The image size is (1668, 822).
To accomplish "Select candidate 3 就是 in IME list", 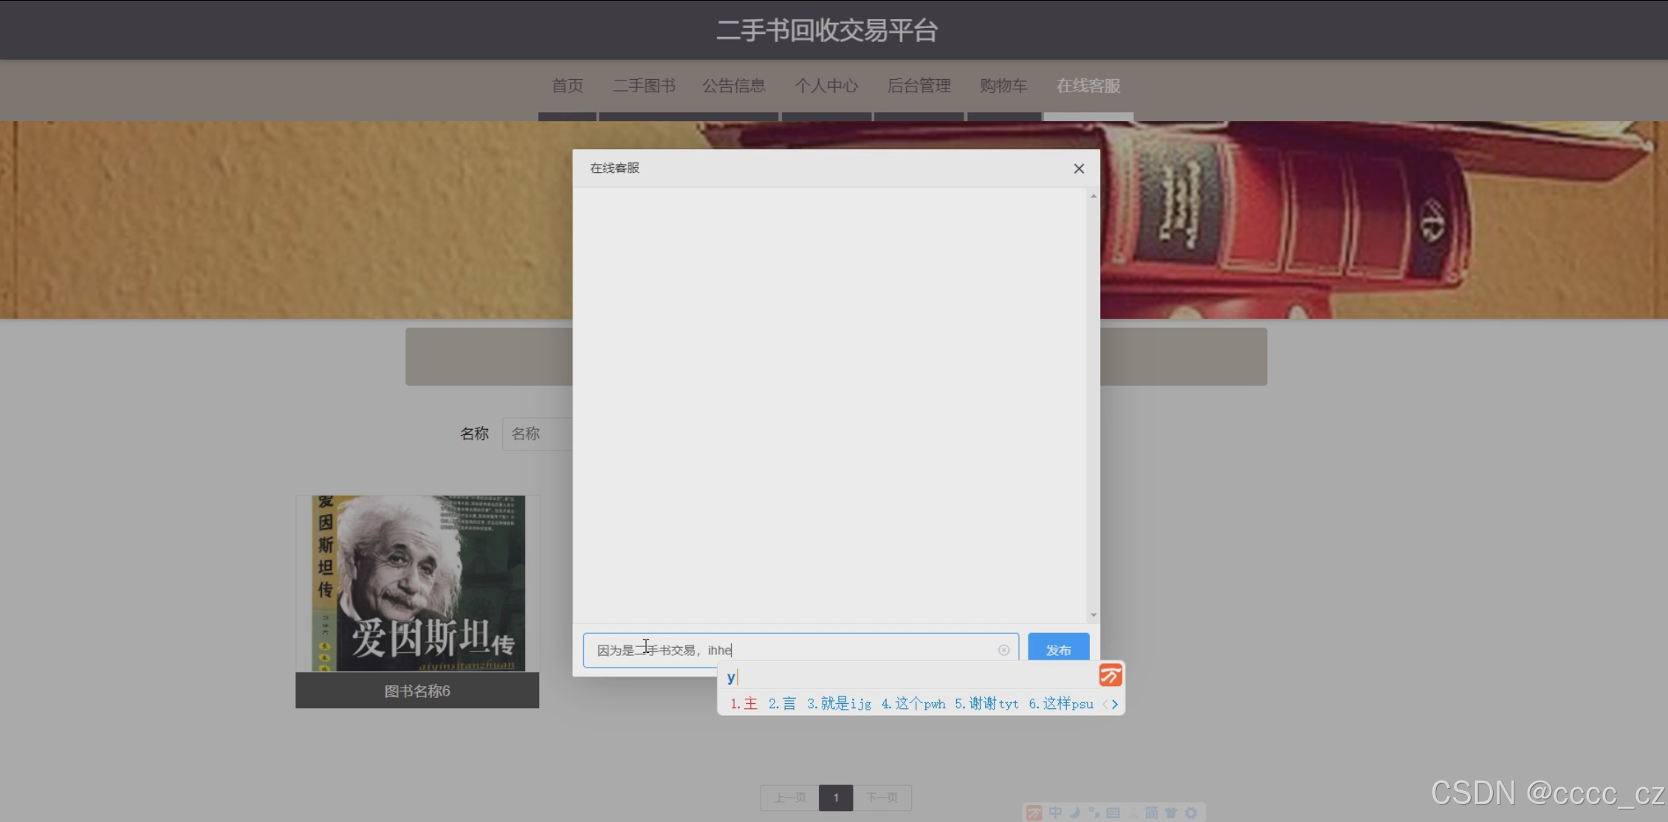I will [839, 704].
